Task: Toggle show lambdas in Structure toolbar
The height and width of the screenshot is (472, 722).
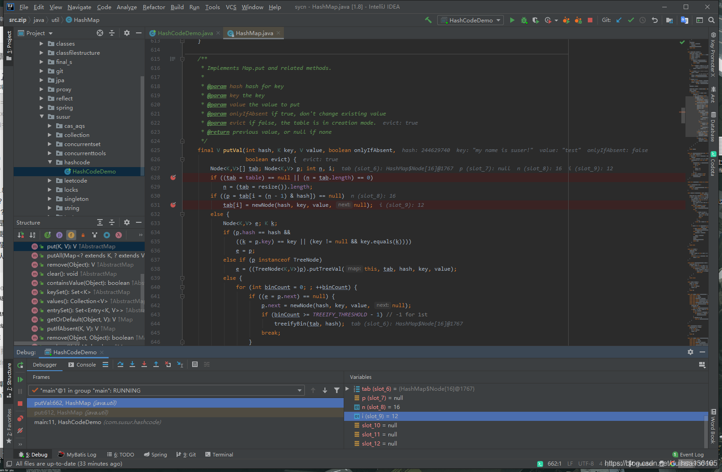Action: 119,235
